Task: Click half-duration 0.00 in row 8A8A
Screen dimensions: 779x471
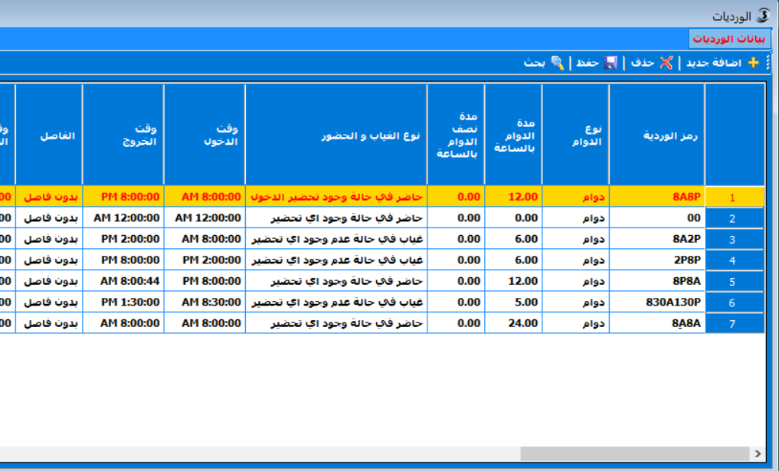Action: coord(456,323)
